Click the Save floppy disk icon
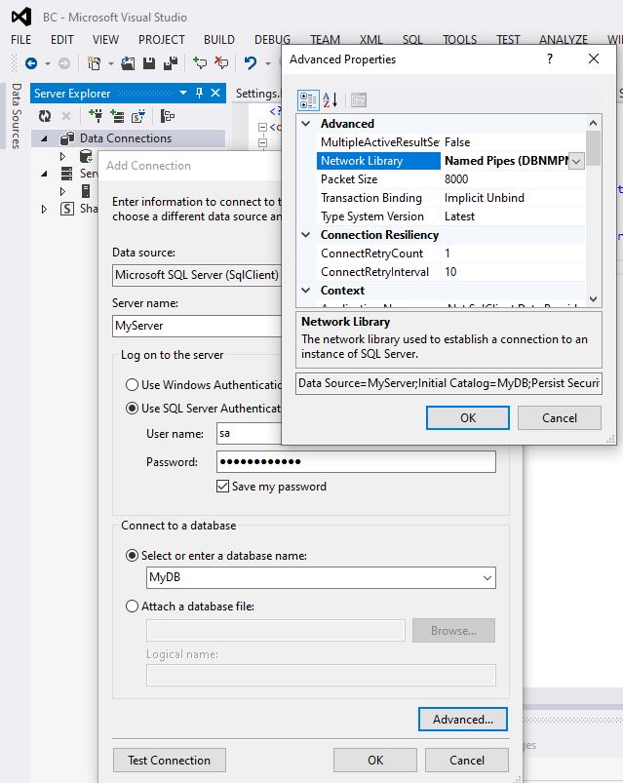The height and width of the screenshot is (783, 623). pyautogui.click(x=149, y=63)
